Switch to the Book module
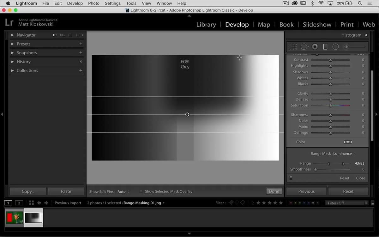This screenshot has width=379, height=237. [x=286, y=25]
